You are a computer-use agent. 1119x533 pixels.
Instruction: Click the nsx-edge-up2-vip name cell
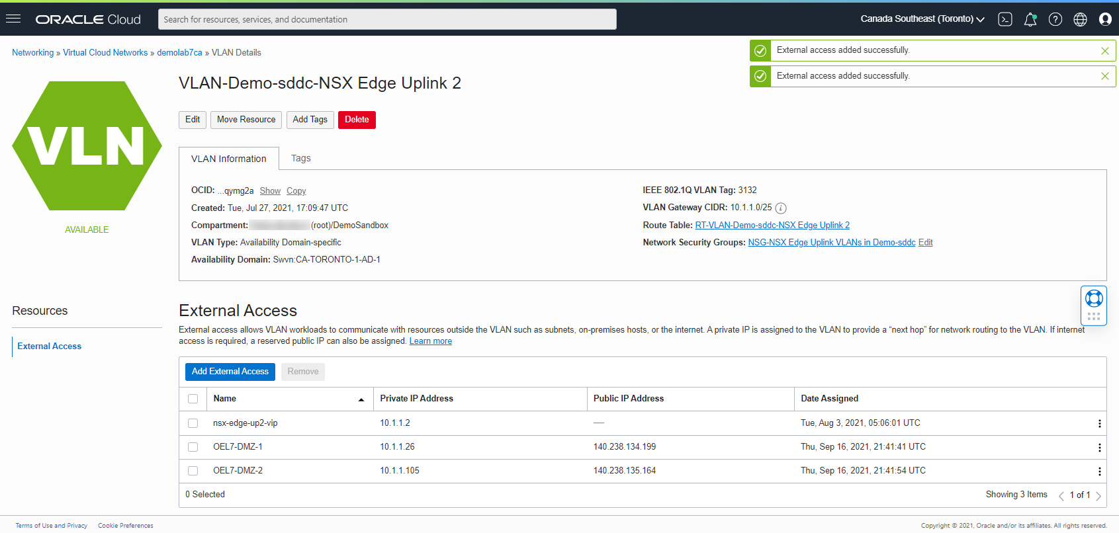(x=246, y=423)
